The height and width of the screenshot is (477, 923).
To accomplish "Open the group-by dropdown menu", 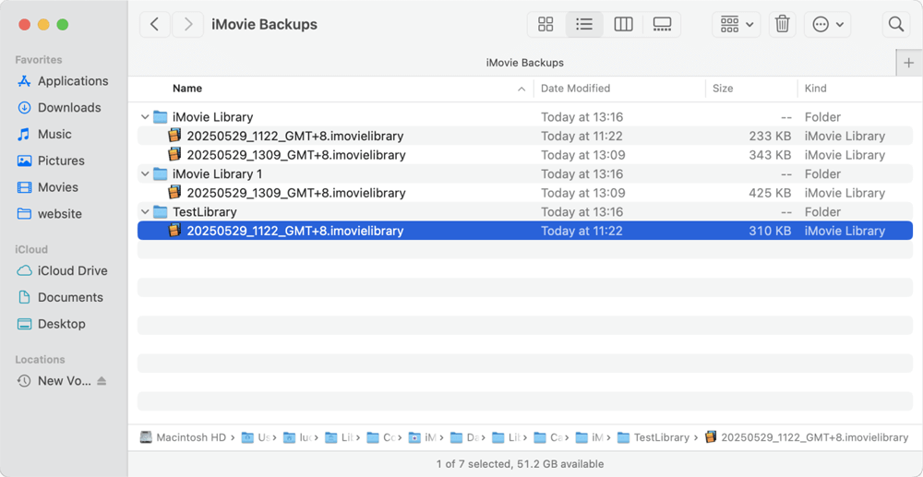I will 736,25.
